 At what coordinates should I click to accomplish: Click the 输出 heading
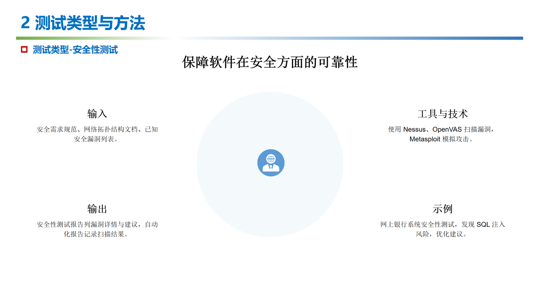coord(97,209)
